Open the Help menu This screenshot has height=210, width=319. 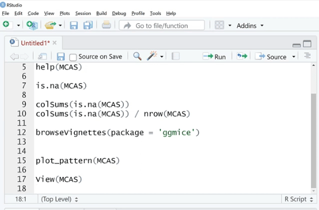coord(171,13)
